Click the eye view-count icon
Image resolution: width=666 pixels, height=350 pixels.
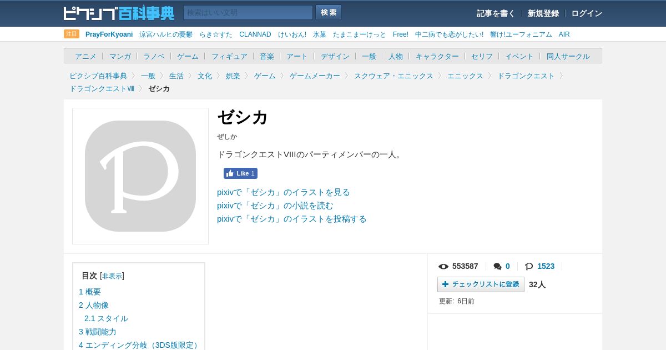click(443, 267)
